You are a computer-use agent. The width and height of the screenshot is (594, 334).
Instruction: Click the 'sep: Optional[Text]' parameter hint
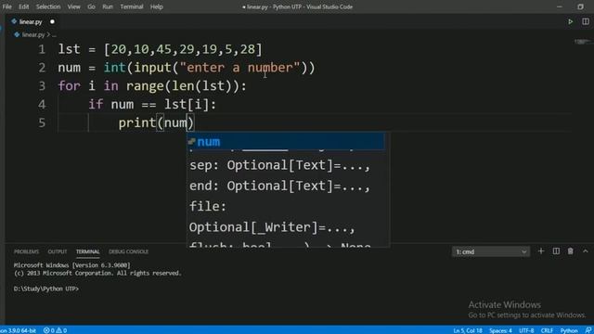click(279, 165)
